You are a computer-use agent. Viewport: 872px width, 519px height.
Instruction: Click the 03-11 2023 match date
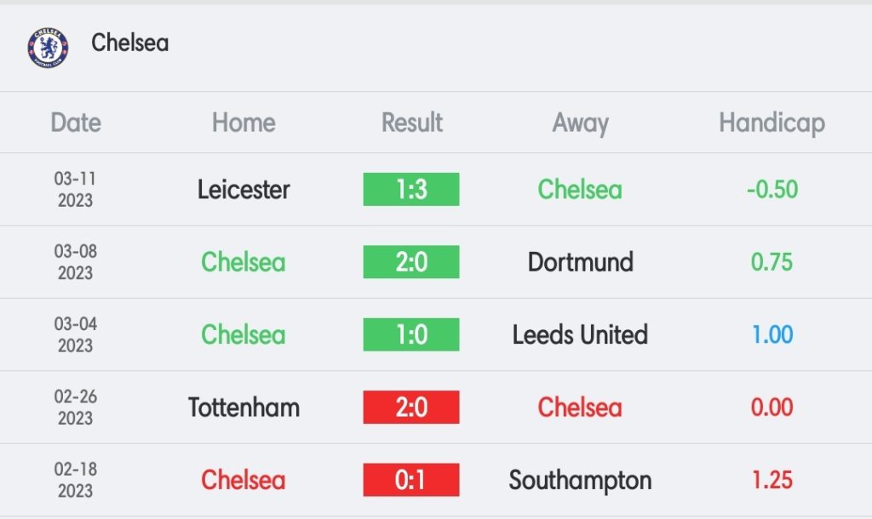(76, 189)
